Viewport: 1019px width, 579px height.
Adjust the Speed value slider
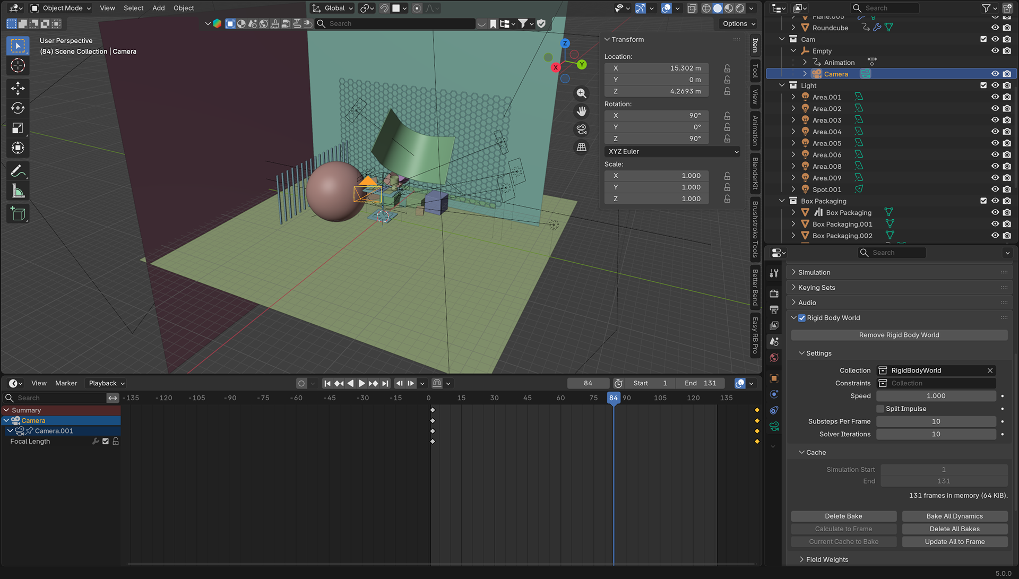click(x=936, y=396)
